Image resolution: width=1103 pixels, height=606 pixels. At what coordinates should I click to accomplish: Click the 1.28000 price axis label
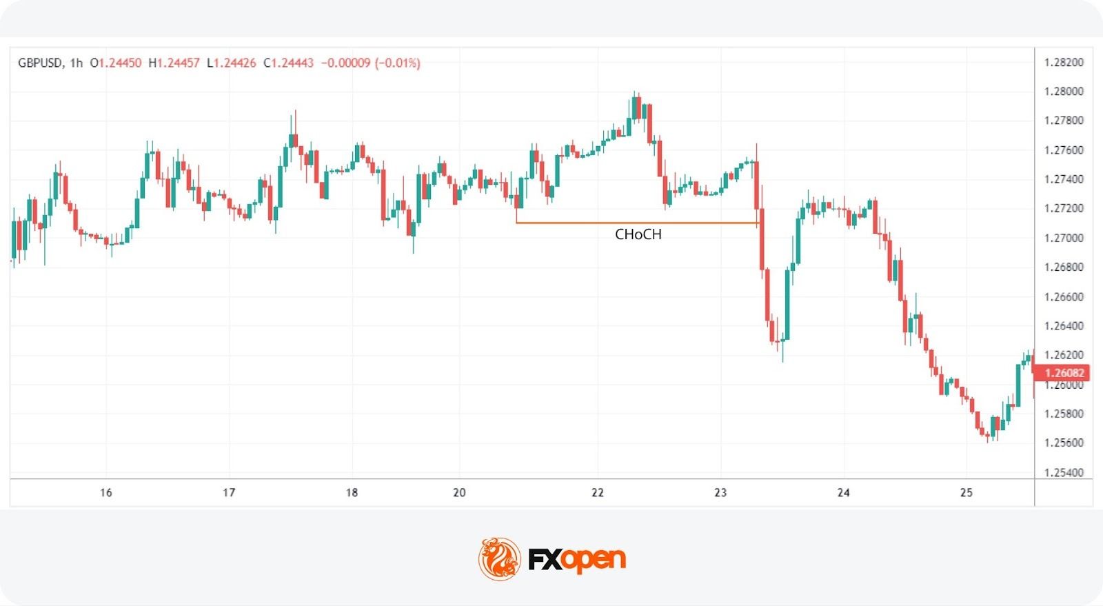(x=1063, y=92)
